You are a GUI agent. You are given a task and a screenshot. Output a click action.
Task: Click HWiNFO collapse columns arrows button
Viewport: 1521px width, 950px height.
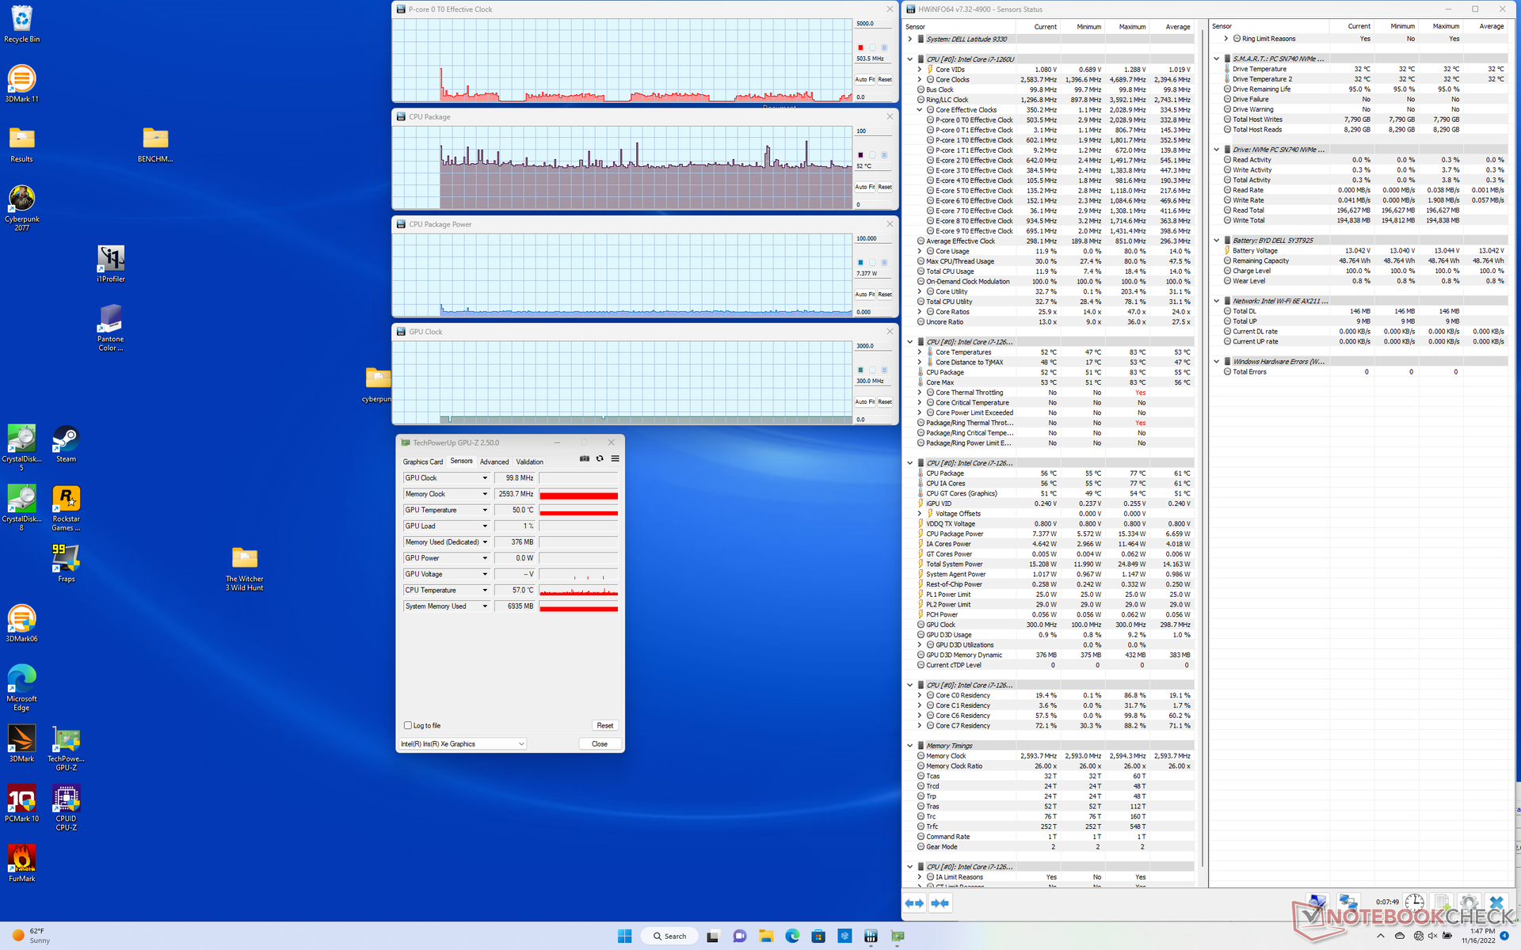(x=940, y=903)
